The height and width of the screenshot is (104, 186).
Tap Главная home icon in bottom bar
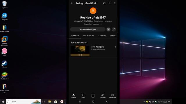tap(74, 96)
